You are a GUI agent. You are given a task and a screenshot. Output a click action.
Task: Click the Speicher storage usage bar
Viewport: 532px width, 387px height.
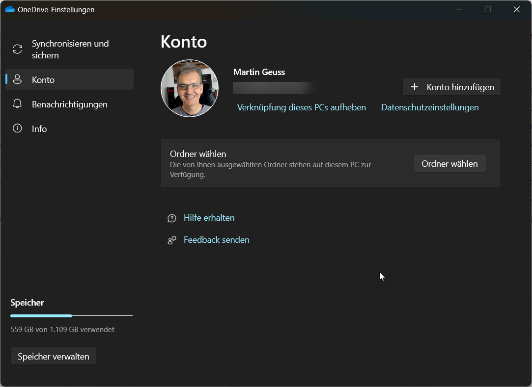[71, 315]
